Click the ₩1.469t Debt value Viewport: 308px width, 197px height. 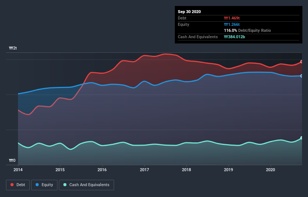(232, 18)
